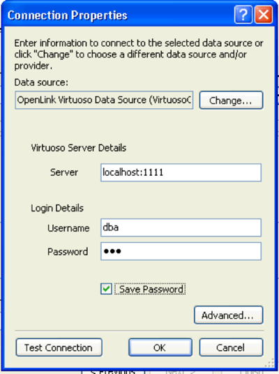Dismiss the dialog with Cancel
Viewport: 279px width, 374px height.
pyautogui.click(x=231, y=347)
